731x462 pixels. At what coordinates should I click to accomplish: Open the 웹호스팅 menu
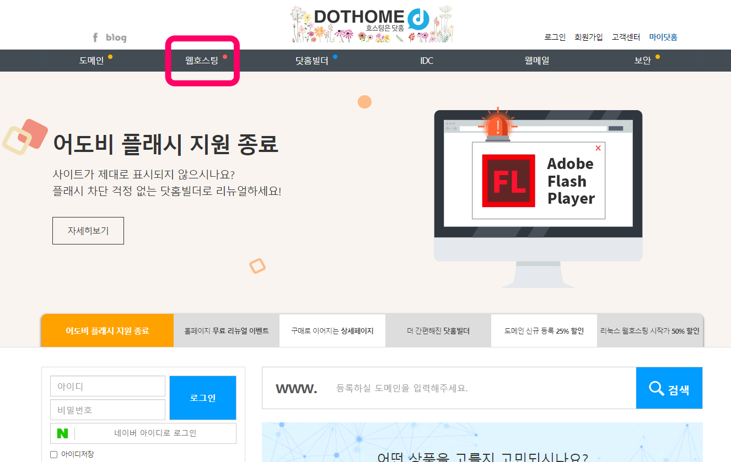click(202, 61)
